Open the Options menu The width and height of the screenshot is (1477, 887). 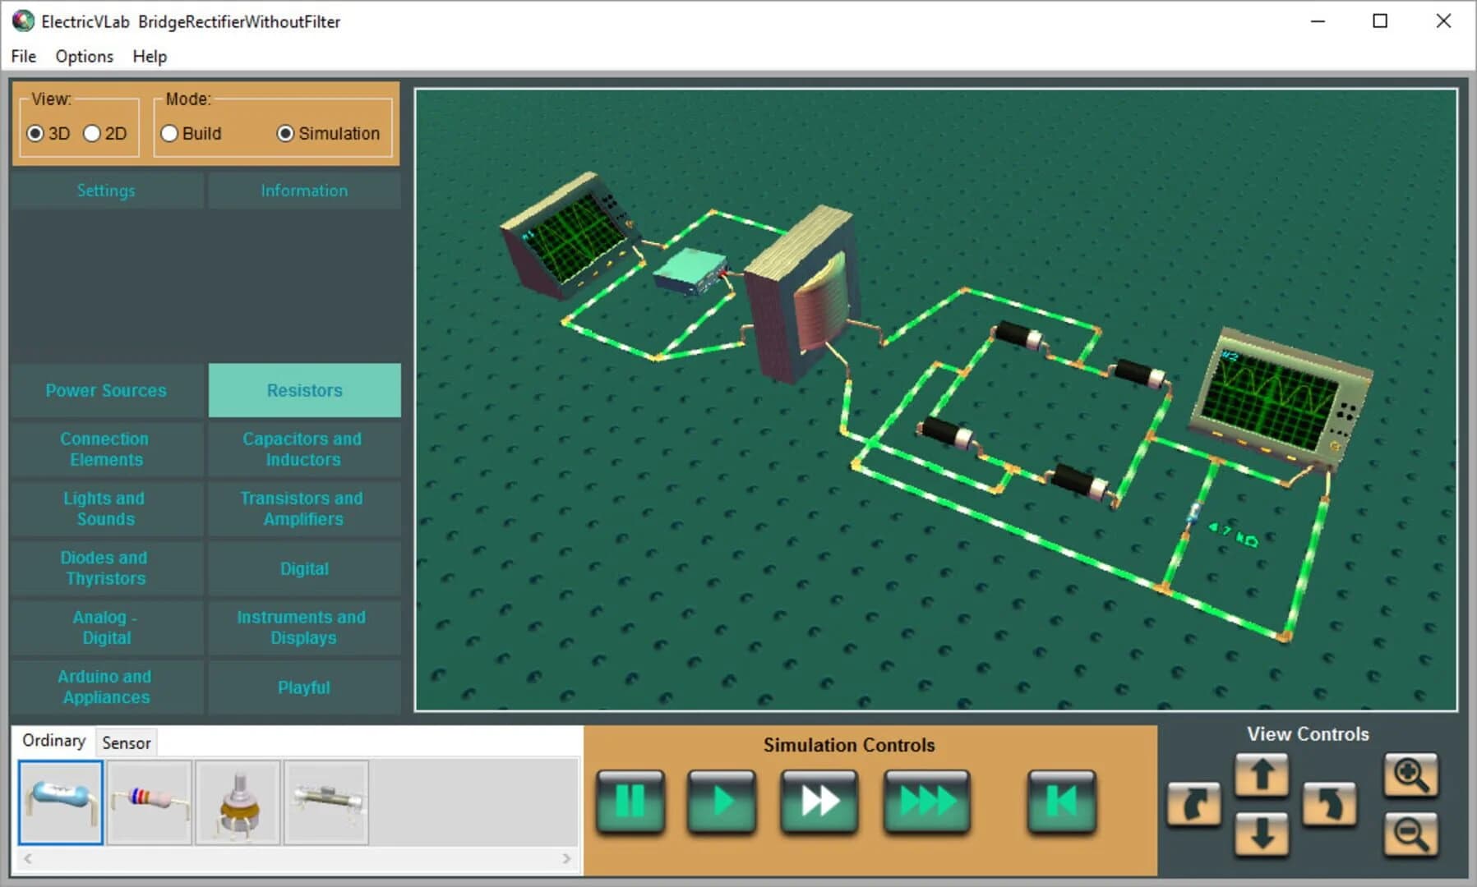click(x=83, y=56)
